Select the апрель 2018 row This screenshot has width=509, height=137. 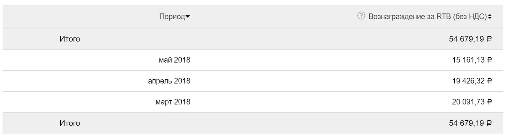(x=254, y=81)
